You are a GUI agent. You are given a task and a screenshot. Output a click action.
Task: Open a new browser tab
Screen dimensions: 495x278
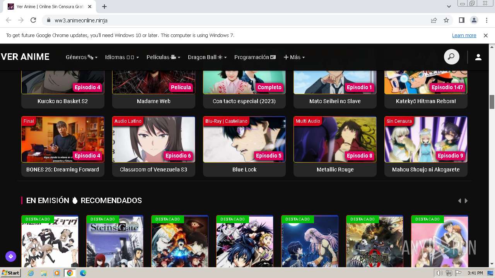click(x=104, y=7)
